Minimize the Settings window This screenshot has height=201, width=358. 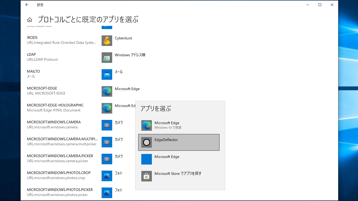click(x=308, y=5)
